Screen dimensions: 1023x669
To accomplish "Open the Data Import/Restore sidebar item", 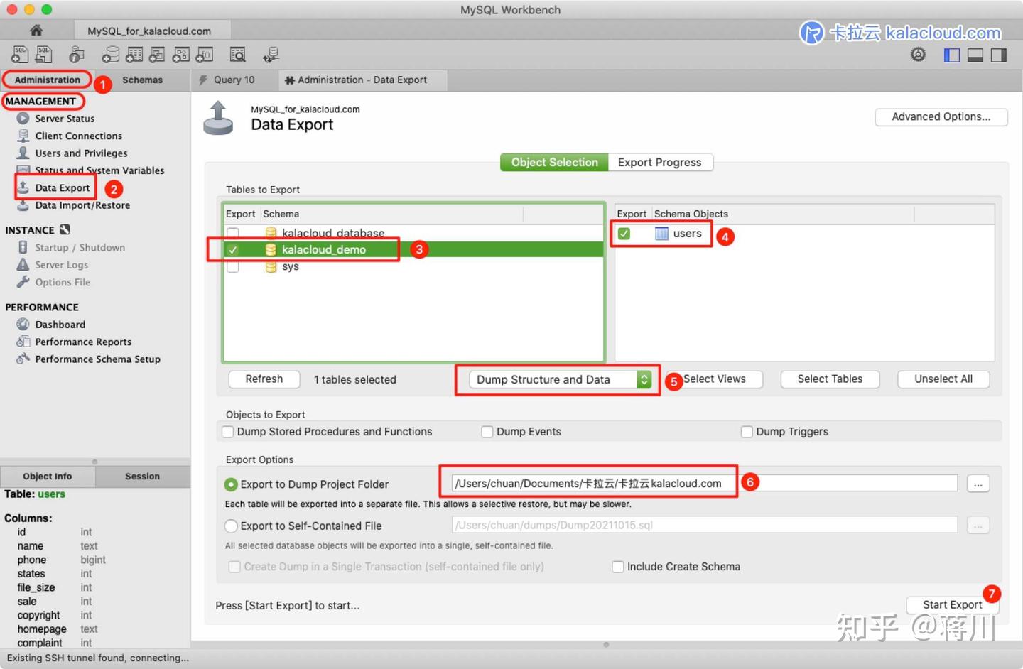I will tap(82, 205).
